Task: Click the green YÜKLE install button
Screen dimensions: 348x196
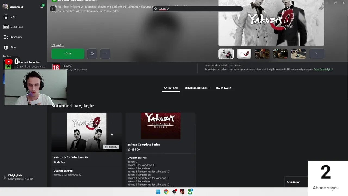Action: pos(68,54)
